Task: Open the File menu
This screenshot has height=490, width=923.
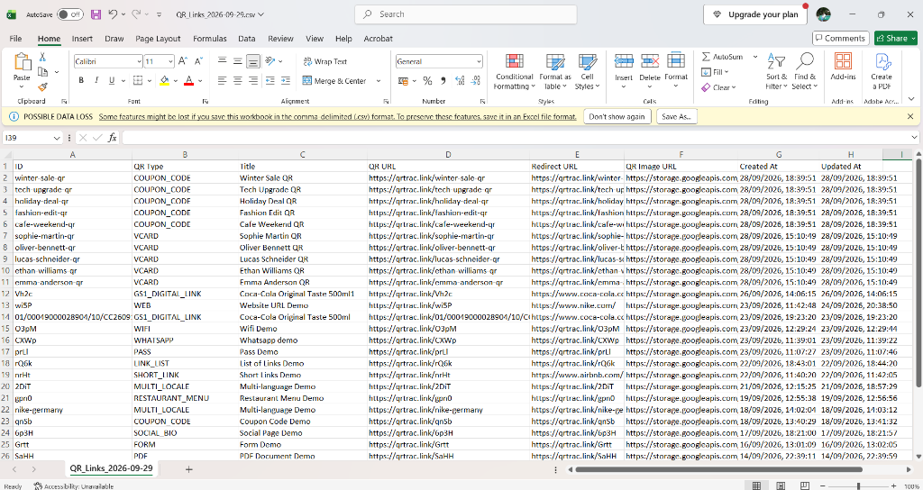Action: tap(16, 39)
